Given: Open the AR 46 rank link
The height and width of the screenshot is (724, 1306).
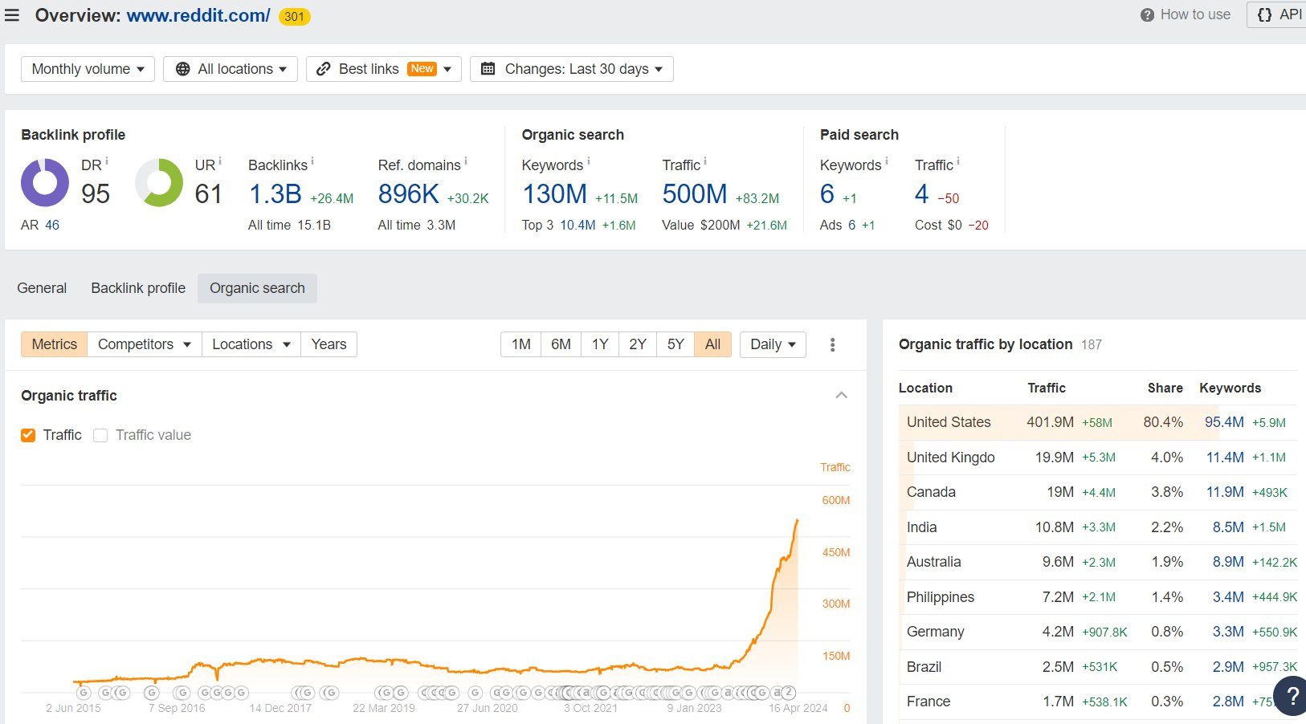Looking at the screenshot, I should [x=52, y=225].
